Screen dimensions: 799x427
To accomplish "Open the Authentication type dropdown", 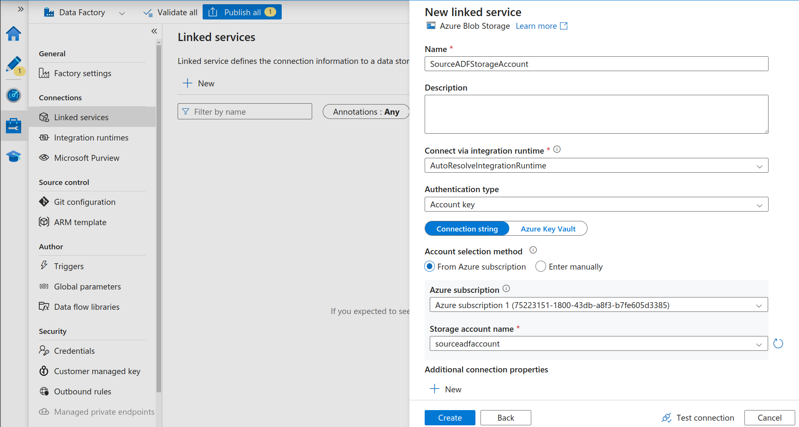I will pos(596,204).
